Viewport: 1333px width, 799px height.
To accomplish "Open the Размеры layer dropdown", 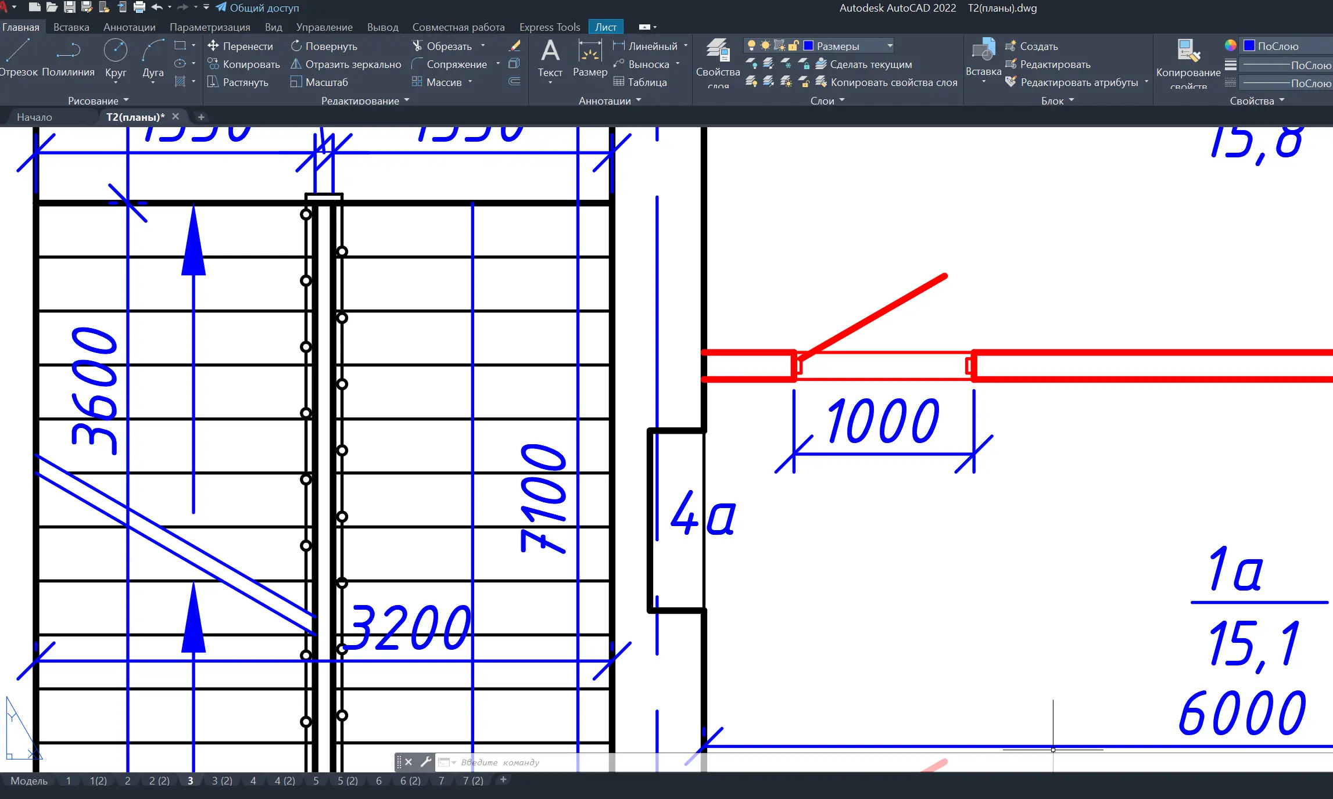I will coord(890,46).
